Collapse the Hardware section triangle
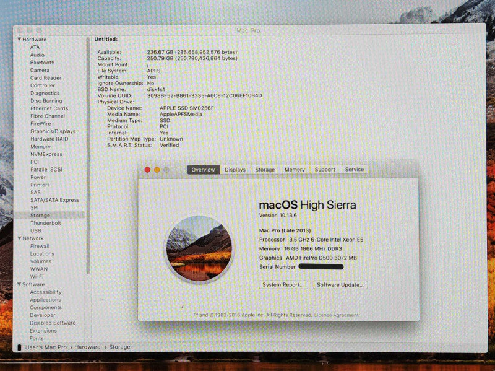The height and width of the screenshot is (371, 495). tap(19, 39)
